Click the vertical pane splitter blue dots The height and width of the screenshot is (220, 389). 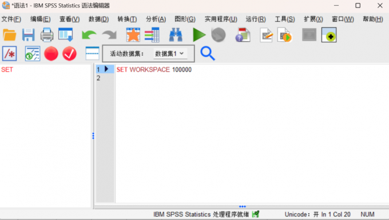[93, 136]
